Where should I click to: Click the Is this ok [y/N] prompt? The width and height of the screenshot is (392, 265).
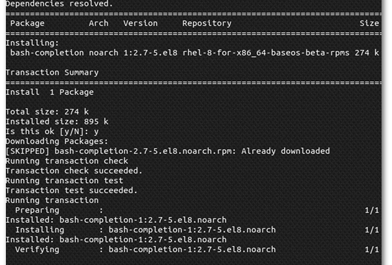pos(52,132)
